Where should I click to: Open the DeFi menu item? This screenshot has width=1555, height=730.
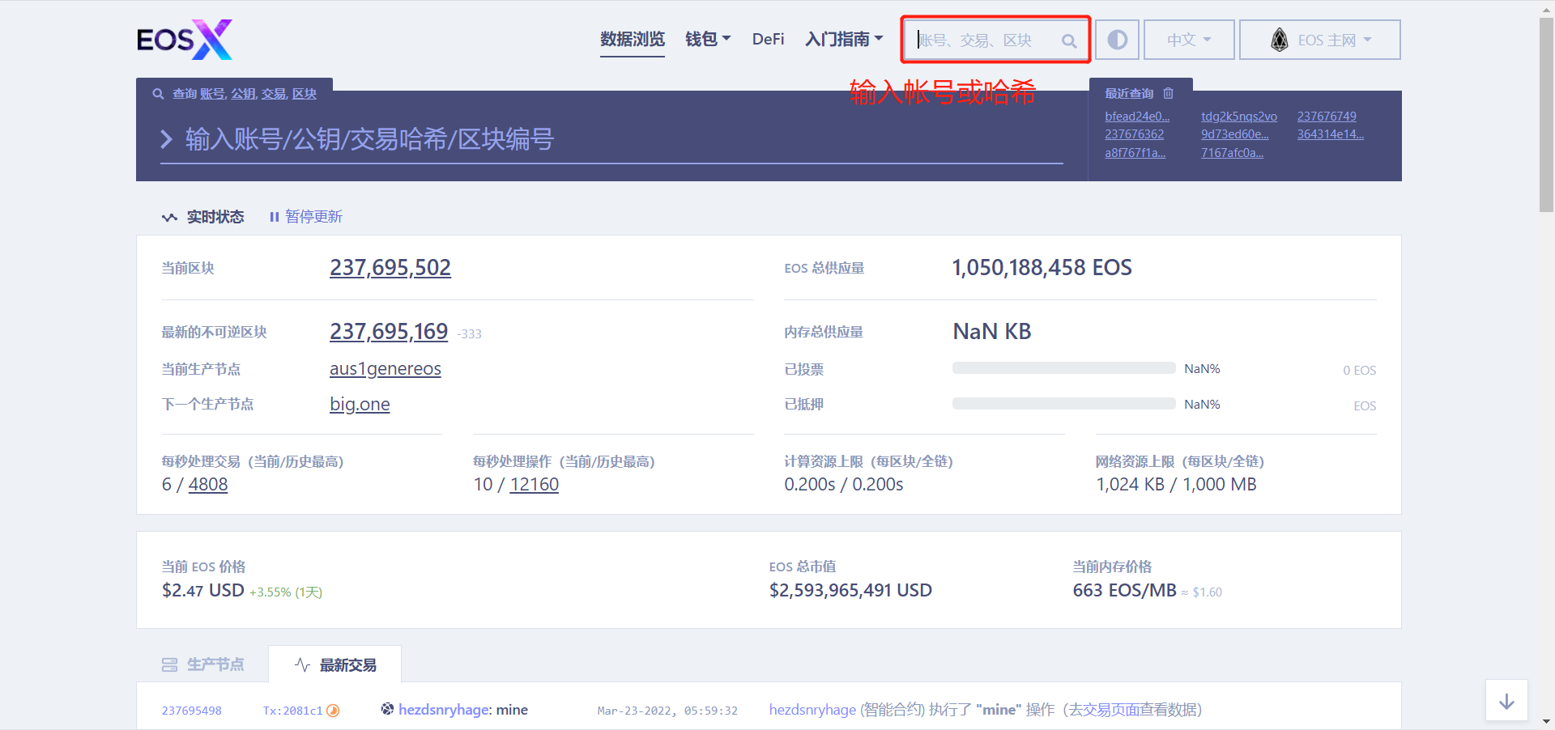(x=768, y=39)
